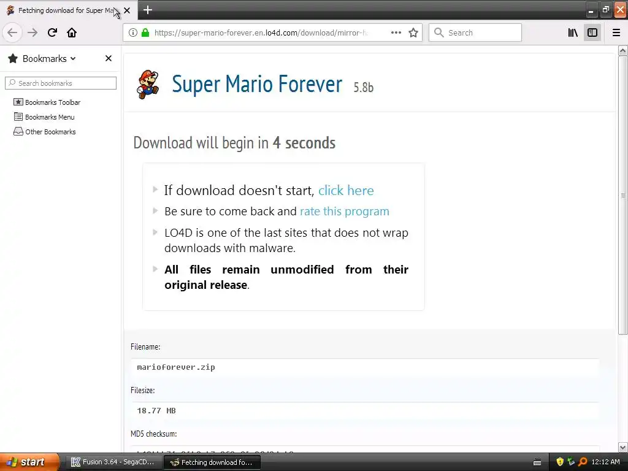Select Fetching download taskbar button
Image resolution: width=628 pixels, height=471 pixels.
(x=212, y=462)
